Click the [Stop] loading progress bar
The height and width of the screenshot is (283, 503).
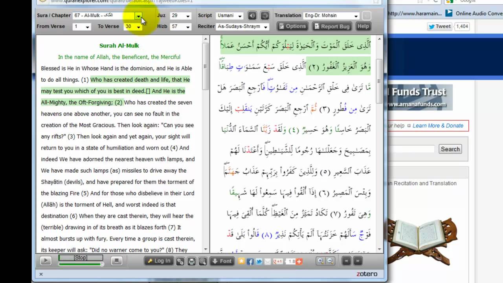(x=81, y=258)
